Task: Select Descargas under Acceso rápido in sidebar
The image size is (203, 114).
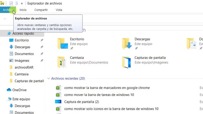Action: 23,47
